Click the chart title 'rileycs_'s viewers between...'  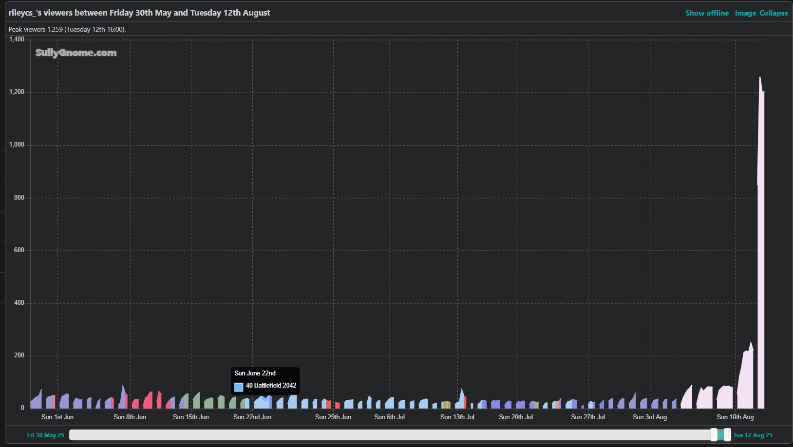pyautogui.click(x=139, y=13)
